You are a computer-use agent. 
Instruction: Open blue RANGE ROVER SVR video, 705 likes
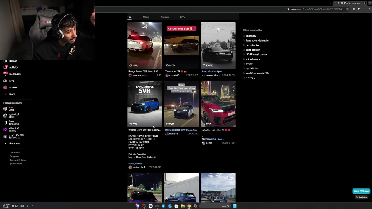point(145,104)
